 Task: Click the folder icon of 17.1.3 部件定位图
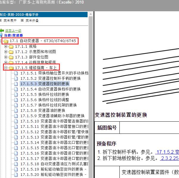coord(11,57)
